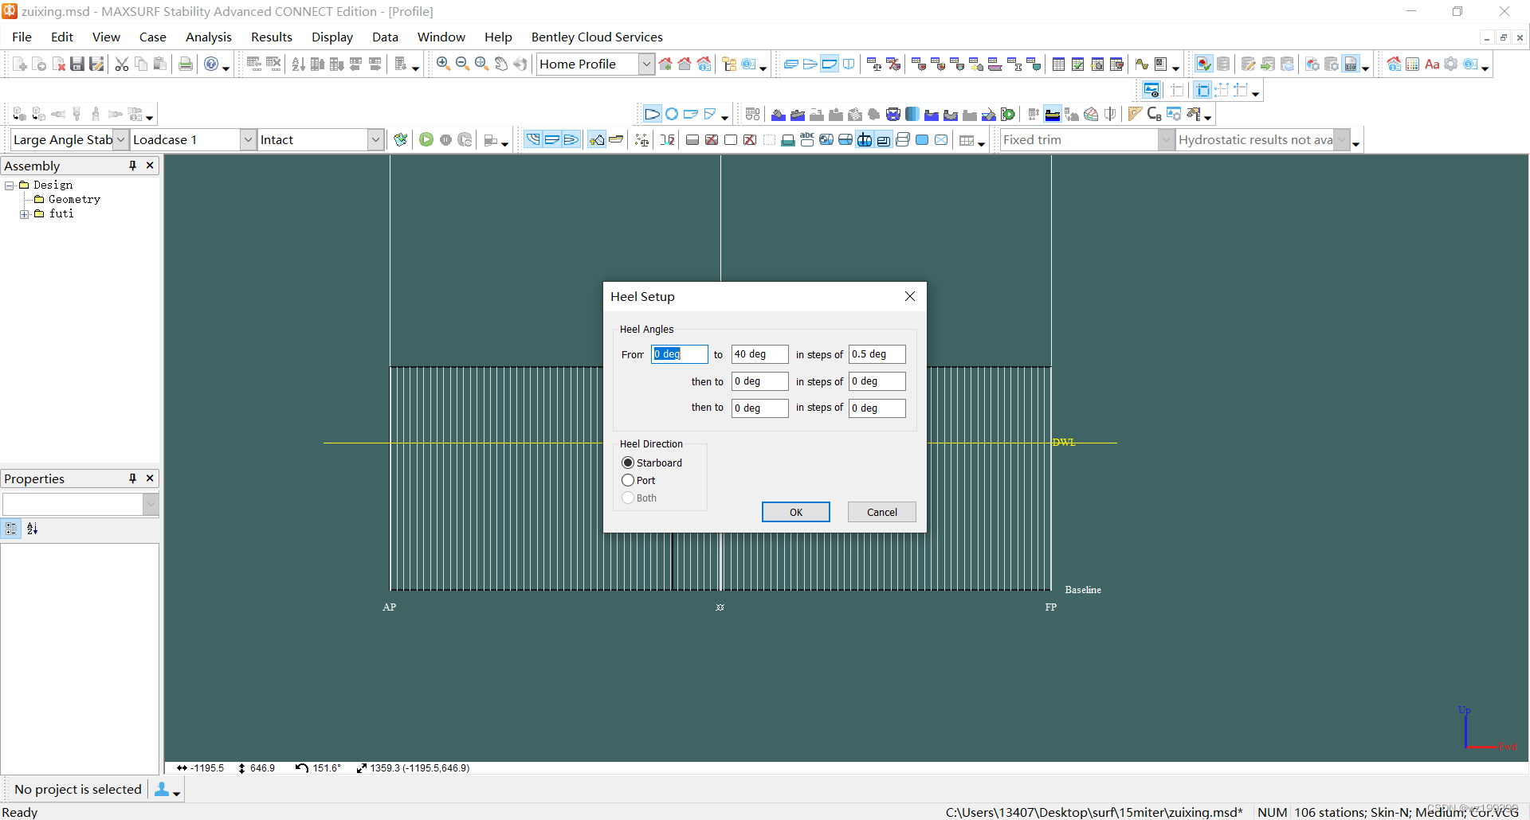This screenshot has height=820, width=1530.
Task: Click the Save file toolbar icon
Action: tap(77, 64)
